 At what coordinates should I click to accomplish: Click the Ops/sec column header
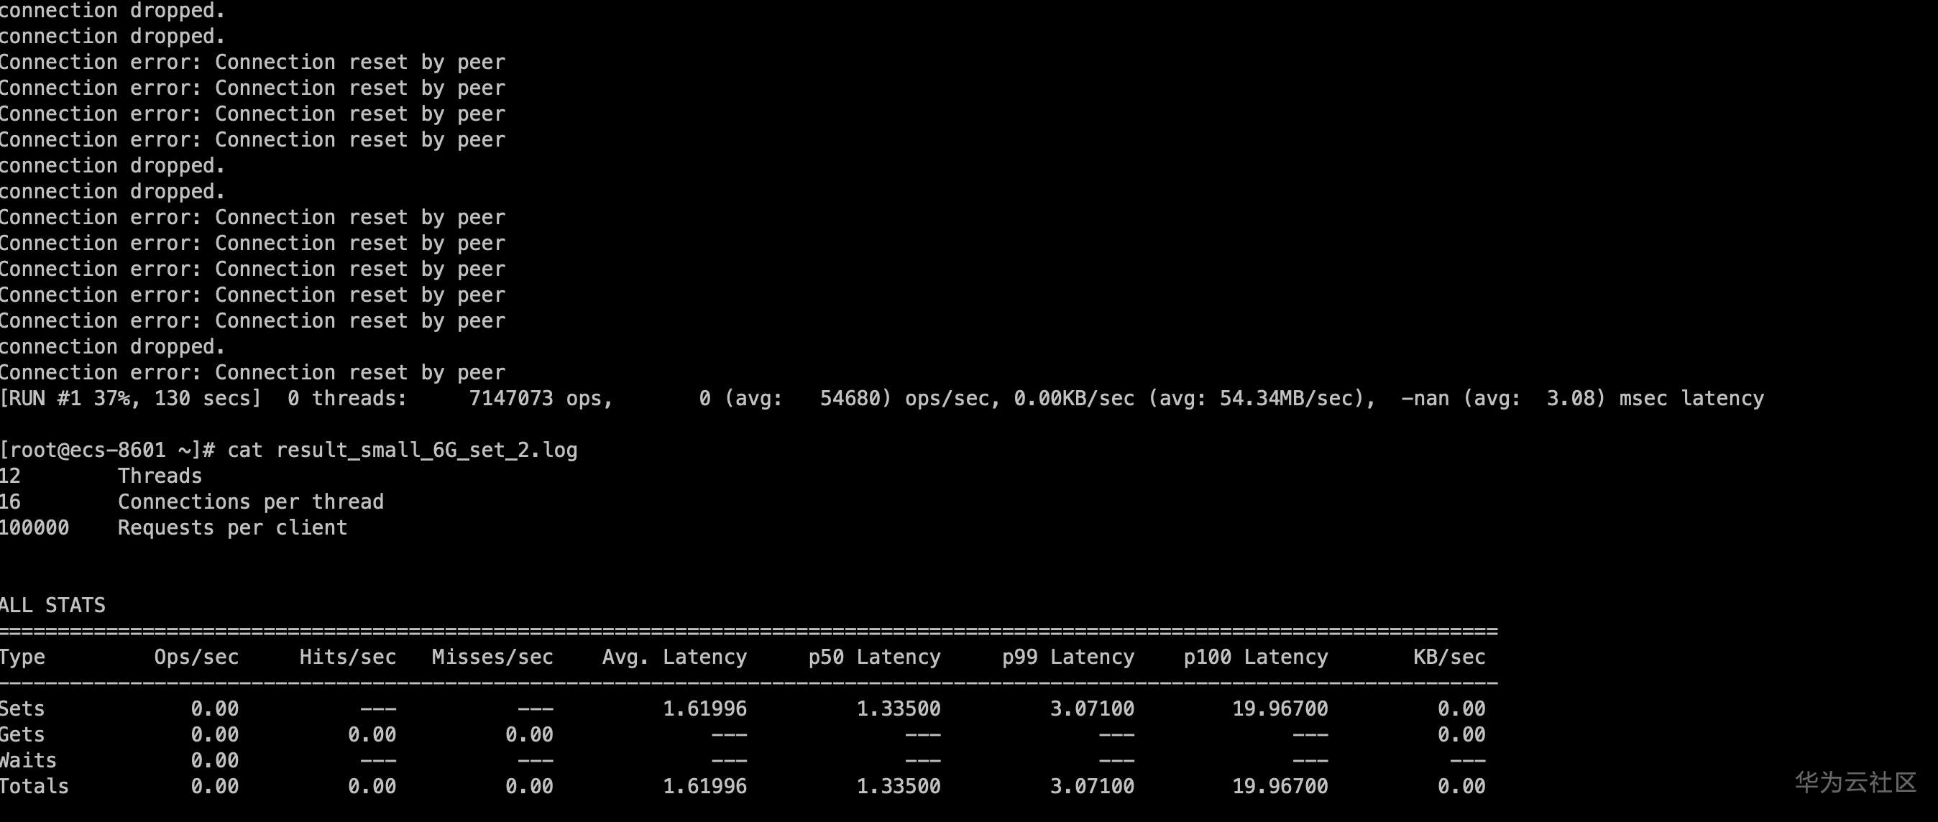(196, 657)
